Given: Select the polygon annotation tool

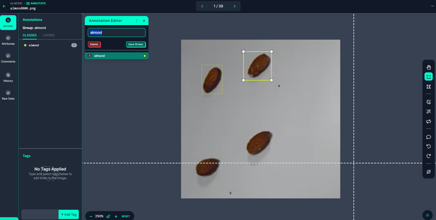Looking at the screenshot, I should click(429, 87).
